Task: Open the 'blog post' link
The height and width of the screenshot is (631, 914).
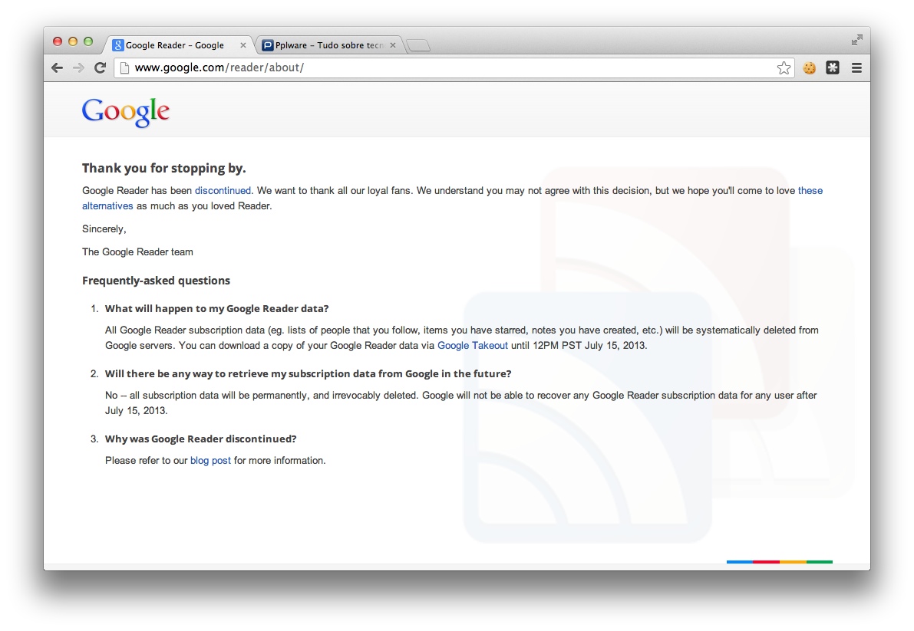Action: 210,461
